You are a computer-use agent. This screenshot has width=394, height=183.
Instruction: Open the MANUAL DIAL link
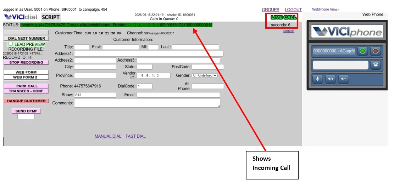[x=108, y=136]
